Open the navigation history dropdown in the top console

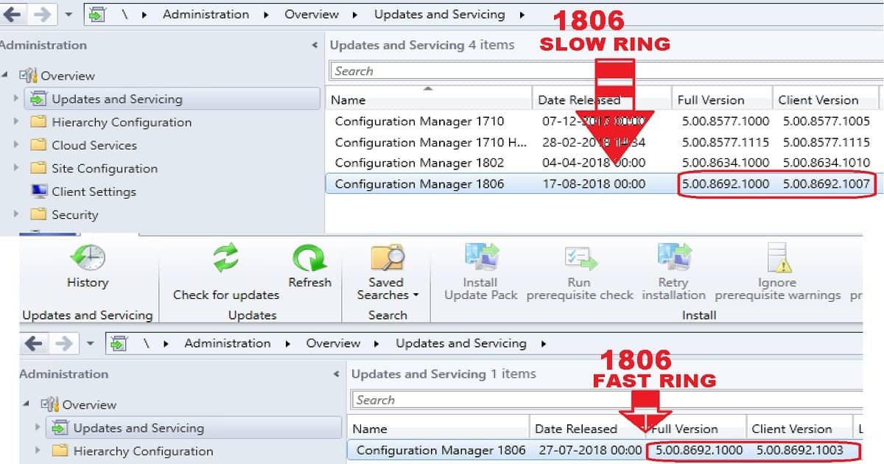point(69,15)
